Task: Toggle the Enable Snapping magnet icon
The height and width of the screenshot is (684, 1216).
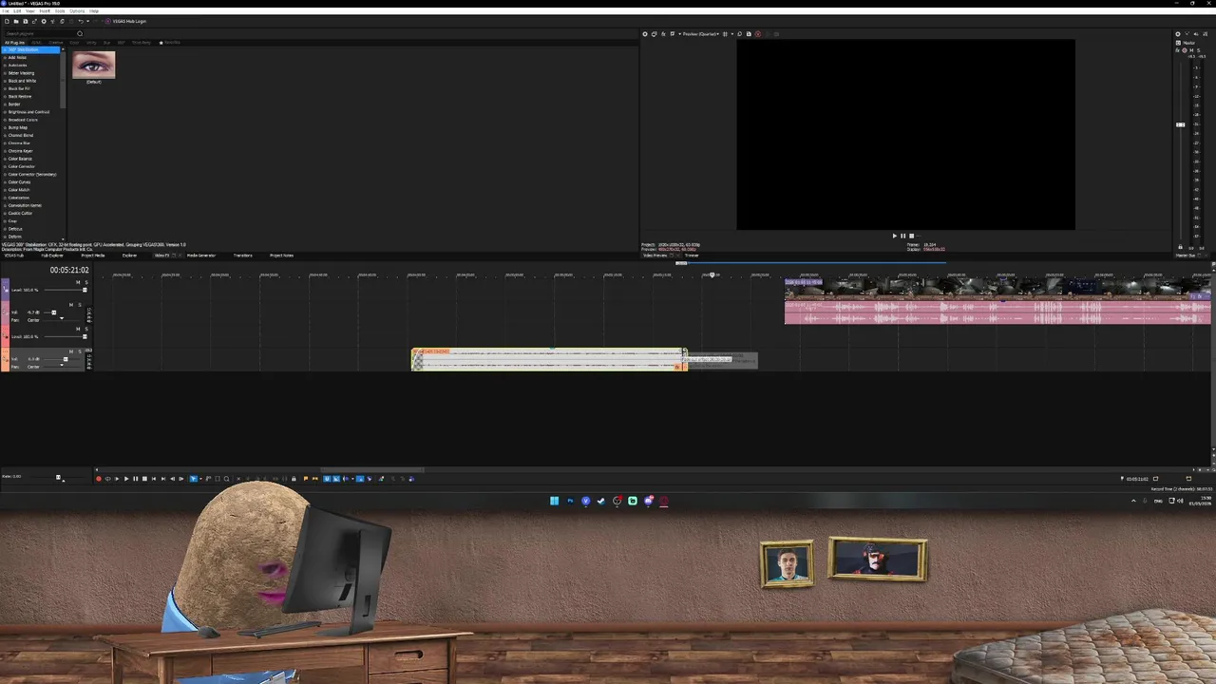Action: (327, 479)
